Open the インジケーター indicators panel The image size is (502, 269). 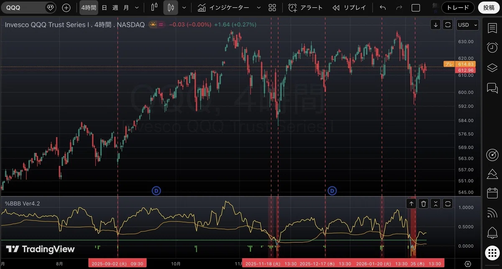click(223, 8)
